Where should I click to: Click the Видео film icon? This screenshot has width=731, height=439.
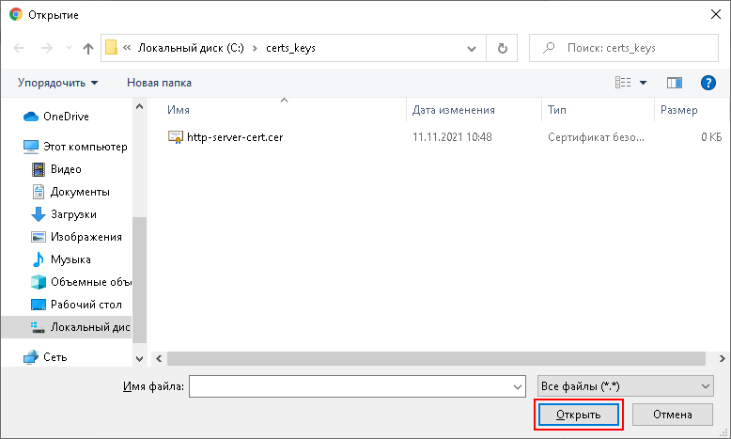39,169
